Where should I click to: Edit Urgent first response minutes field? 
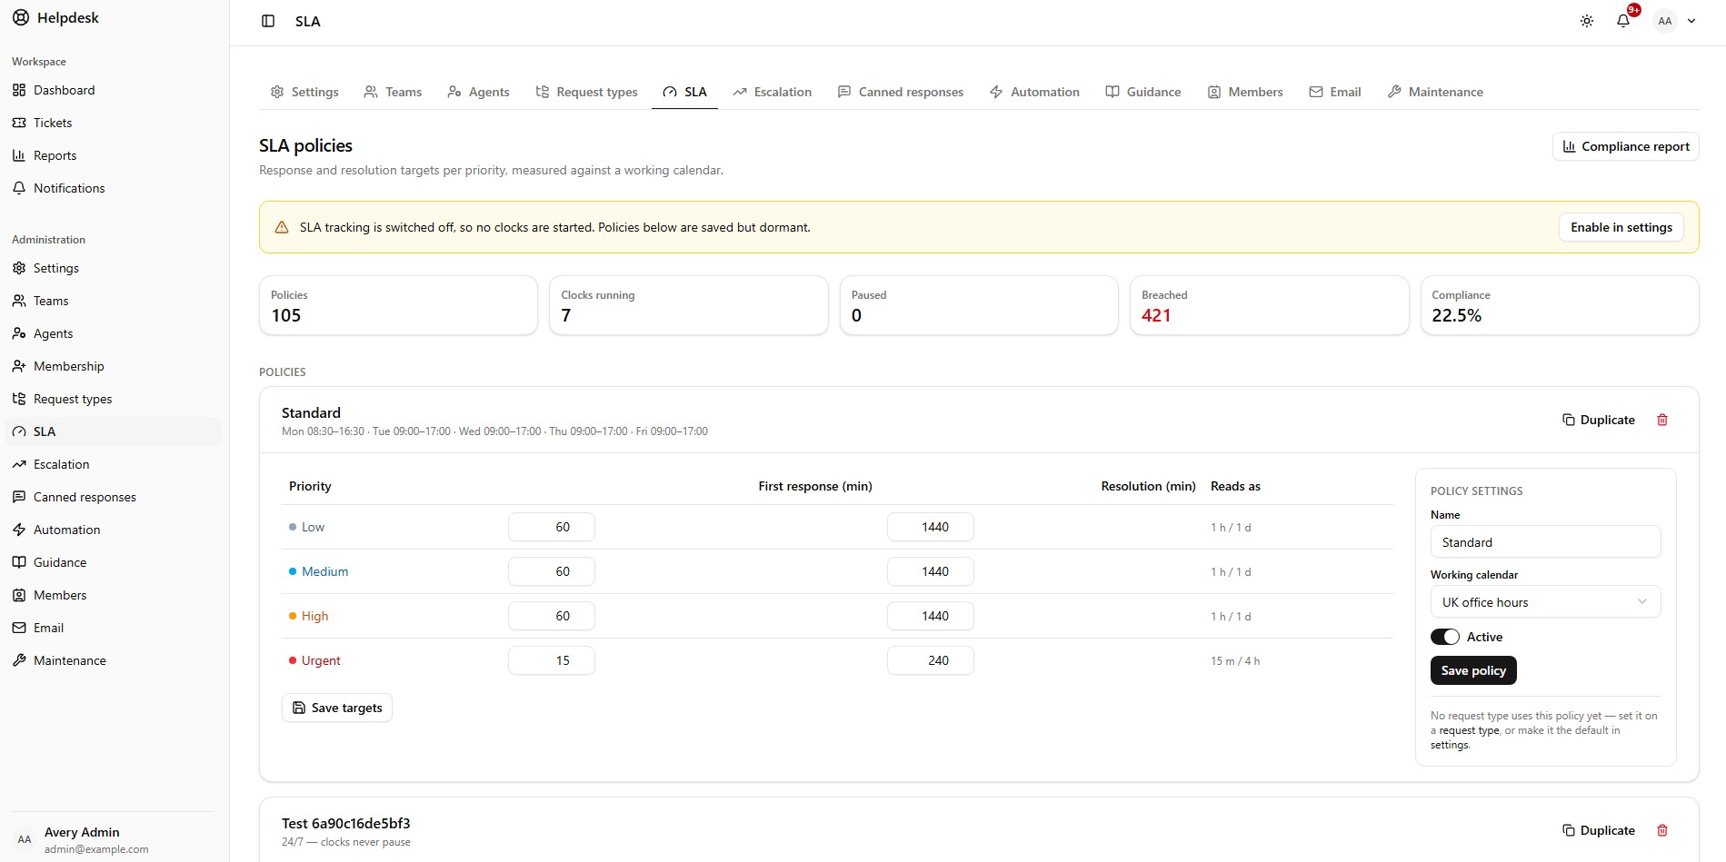click(552, 660)
